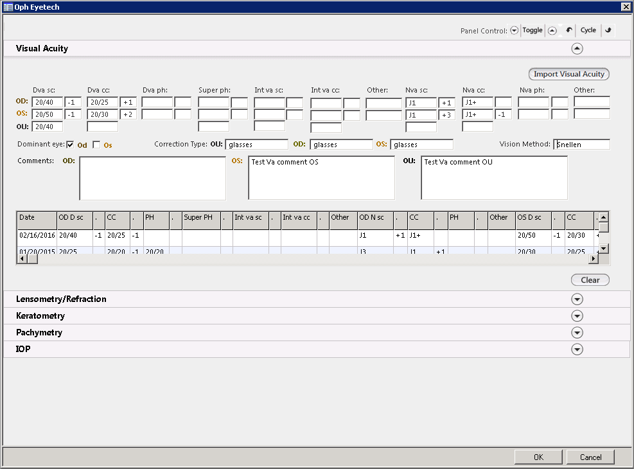This screenshot has height=469, width=634.
Task: Click the OD N sc column header
Action: tap(376, 220)
